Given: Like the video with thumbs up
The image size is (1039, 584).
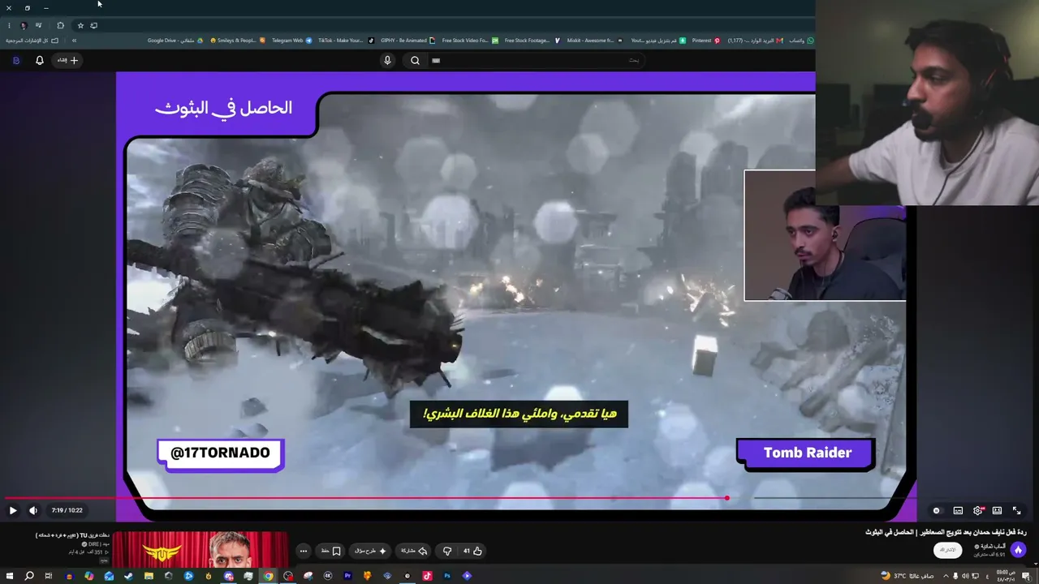Looking at the screenshot, I should pos(473,551).
